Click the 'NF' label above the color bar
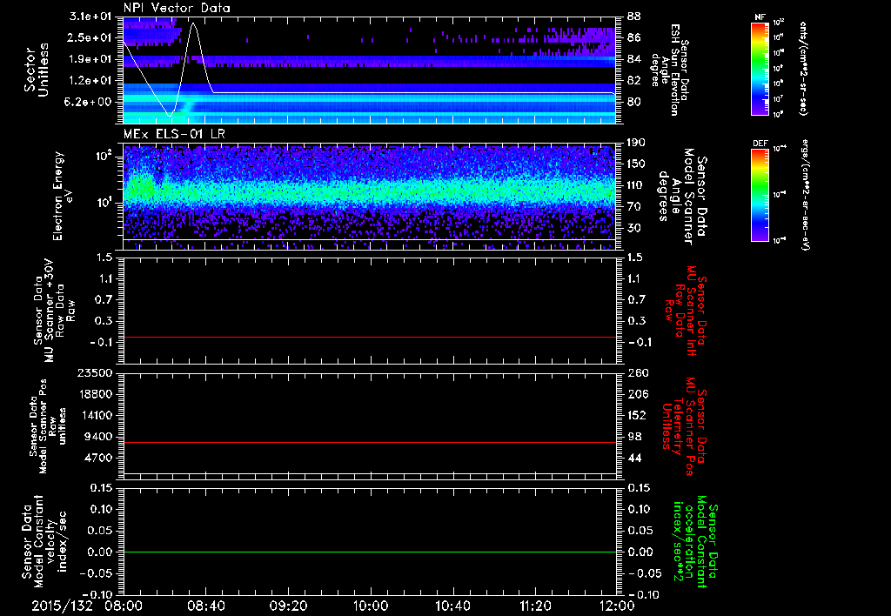 (x=760, y=17)
